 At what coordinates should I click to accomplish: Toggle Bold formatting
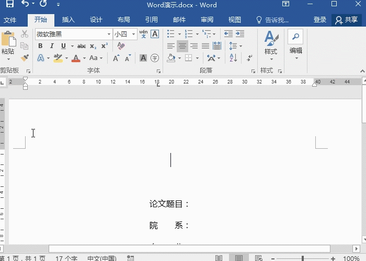tap(40, 46)
